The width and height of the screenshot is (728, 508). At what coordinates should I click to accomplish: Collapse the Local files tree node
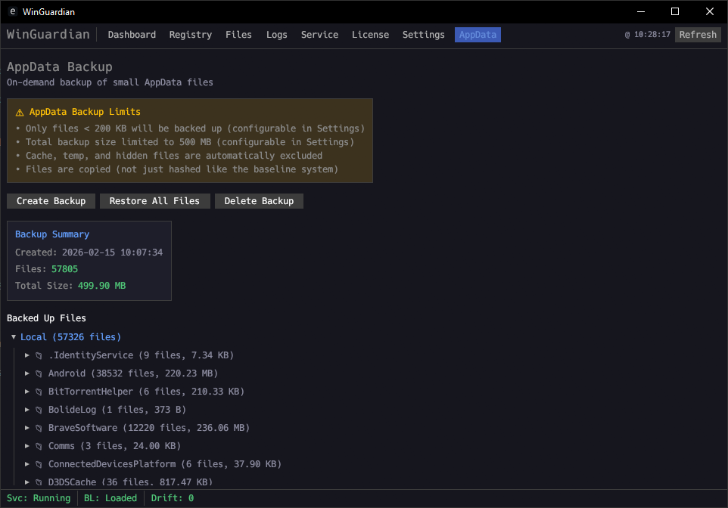tap(14, 337)
